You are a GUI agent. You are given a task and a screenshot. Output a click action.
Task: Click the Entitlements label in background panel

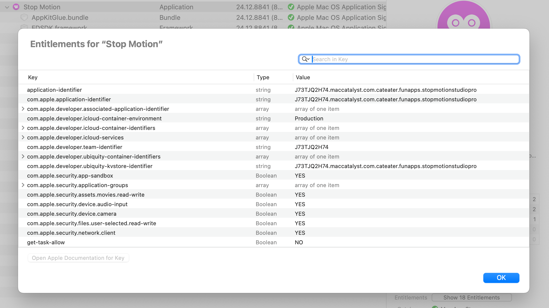tap(411, 297)
